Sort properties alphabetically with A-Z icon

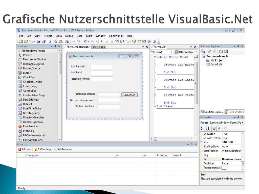pyautogui.click(x=208, y=128)
